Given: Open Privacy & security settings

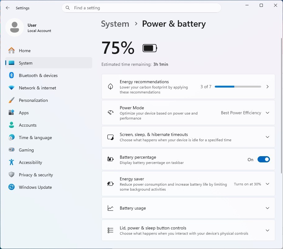Looking at the screenshot, I should pos(49,174).
